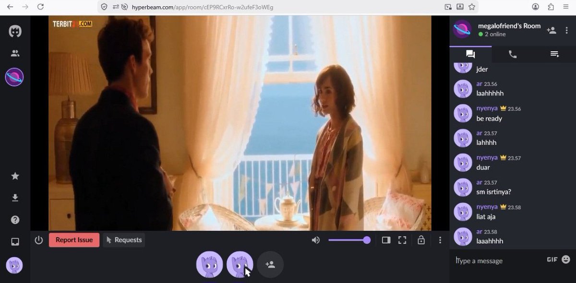Mute the room with speaker icon
The width and height of the screenshot is (576, 283).
[x=315, y=240]
